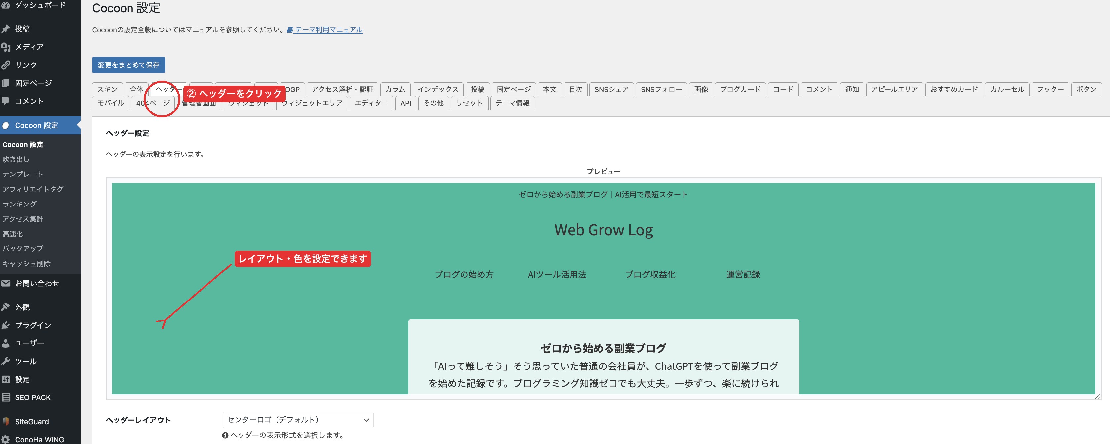Image resolution: width=1110 pixels, height=444 pixels.
Task: Click the book icon before テーマ利用マニュアル
Action: click(x=290, y=30)
